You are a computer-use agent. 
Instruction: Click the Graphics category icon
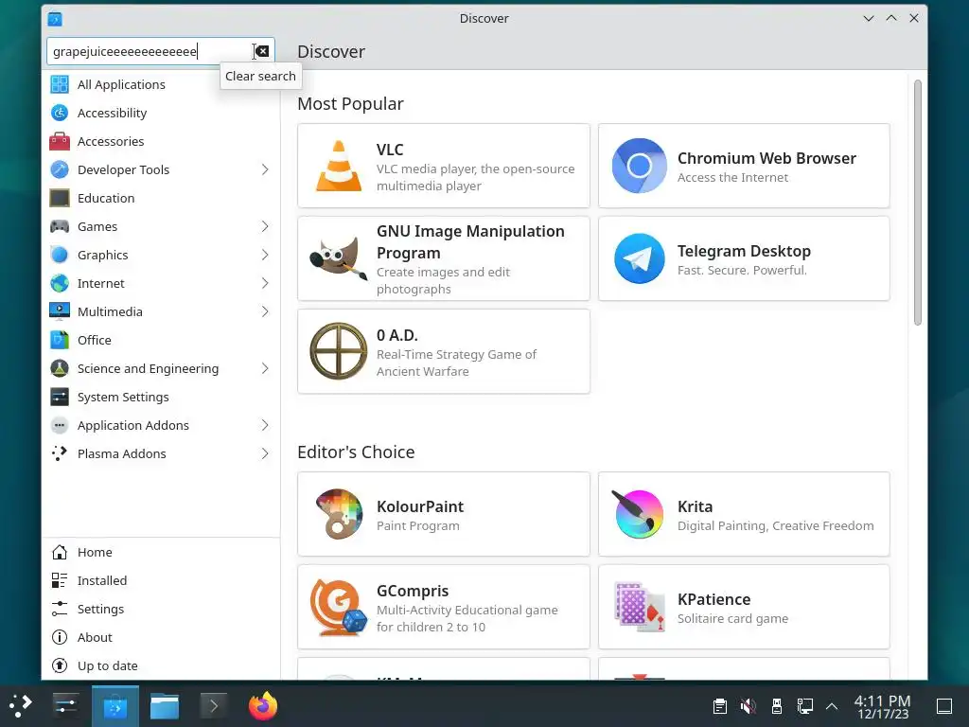click(60, 255)
